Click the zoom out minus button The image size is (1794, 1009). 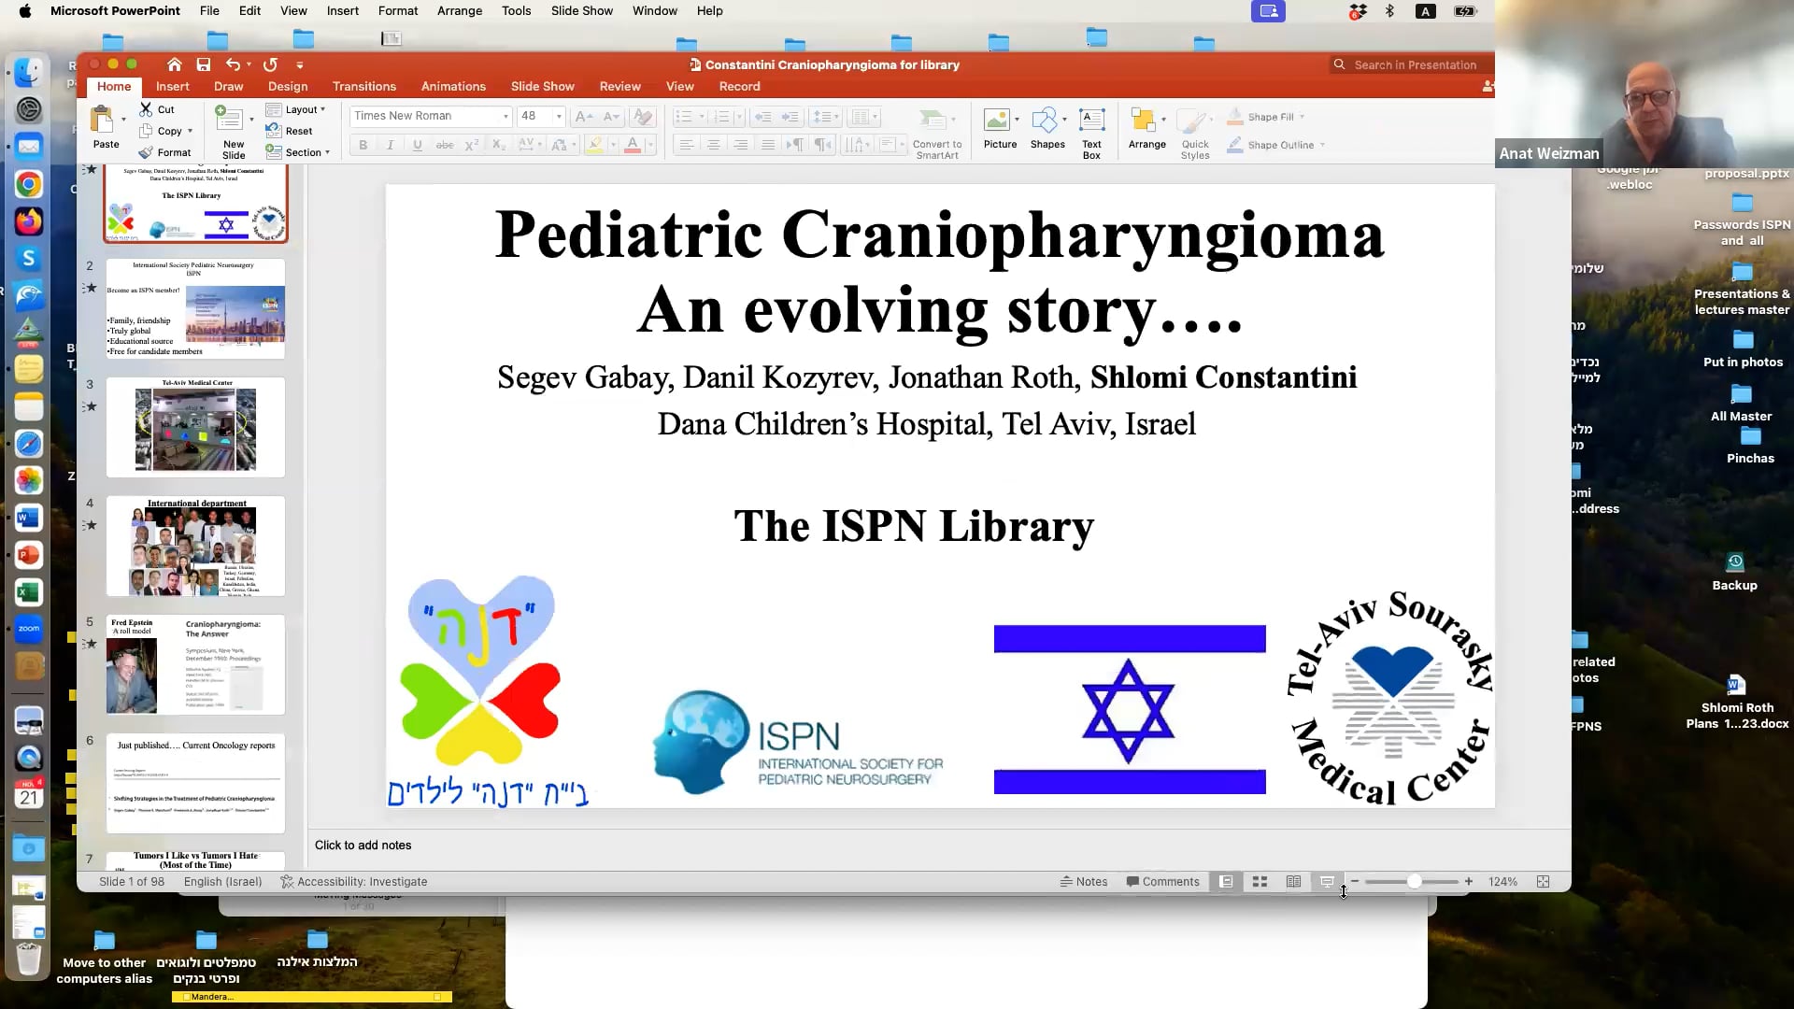coord(1355,882)
